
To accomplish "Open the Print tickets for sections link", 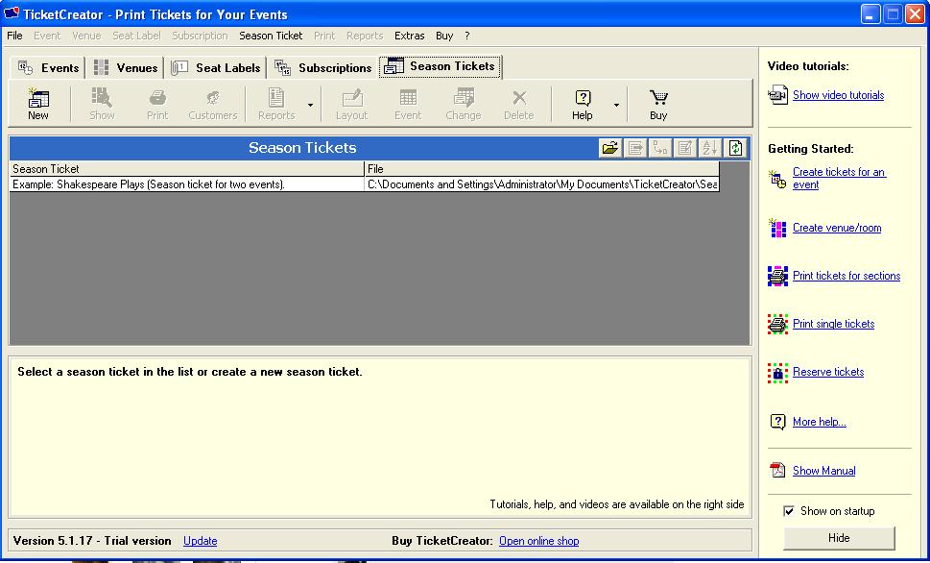I will click(x=847, y=276).
